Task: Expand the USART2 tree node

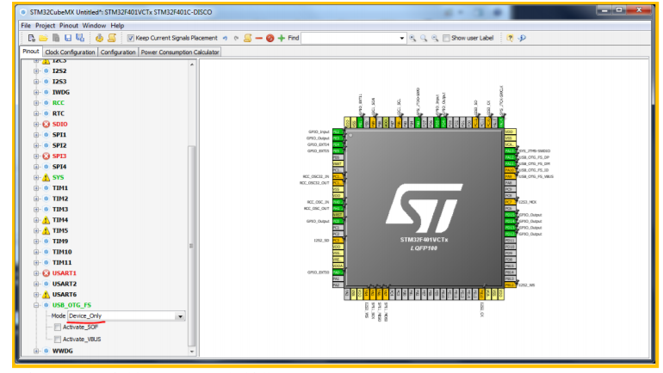Action: [x=36, y=284]
